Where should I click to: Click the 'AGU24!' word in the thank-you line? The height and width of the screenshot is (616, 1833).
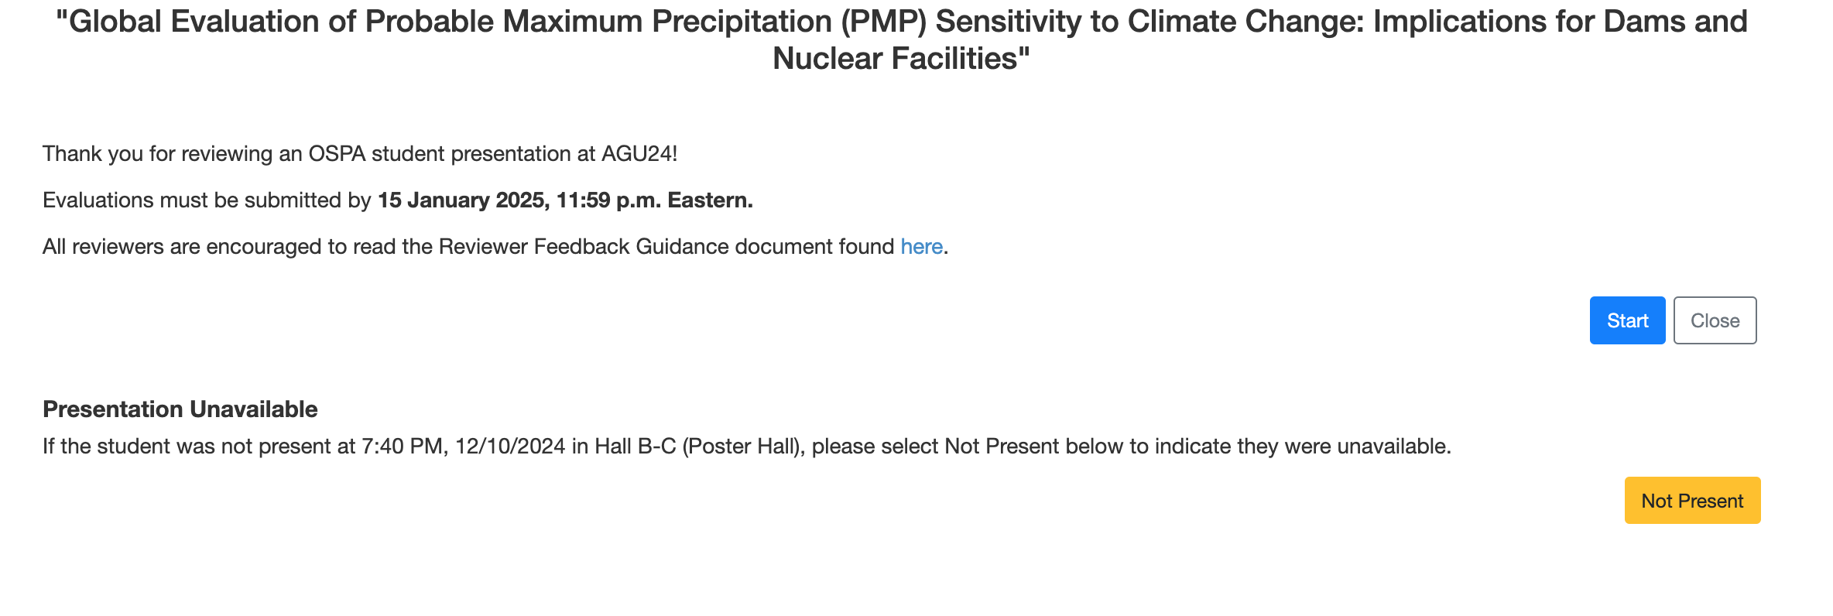coord(639,154)
